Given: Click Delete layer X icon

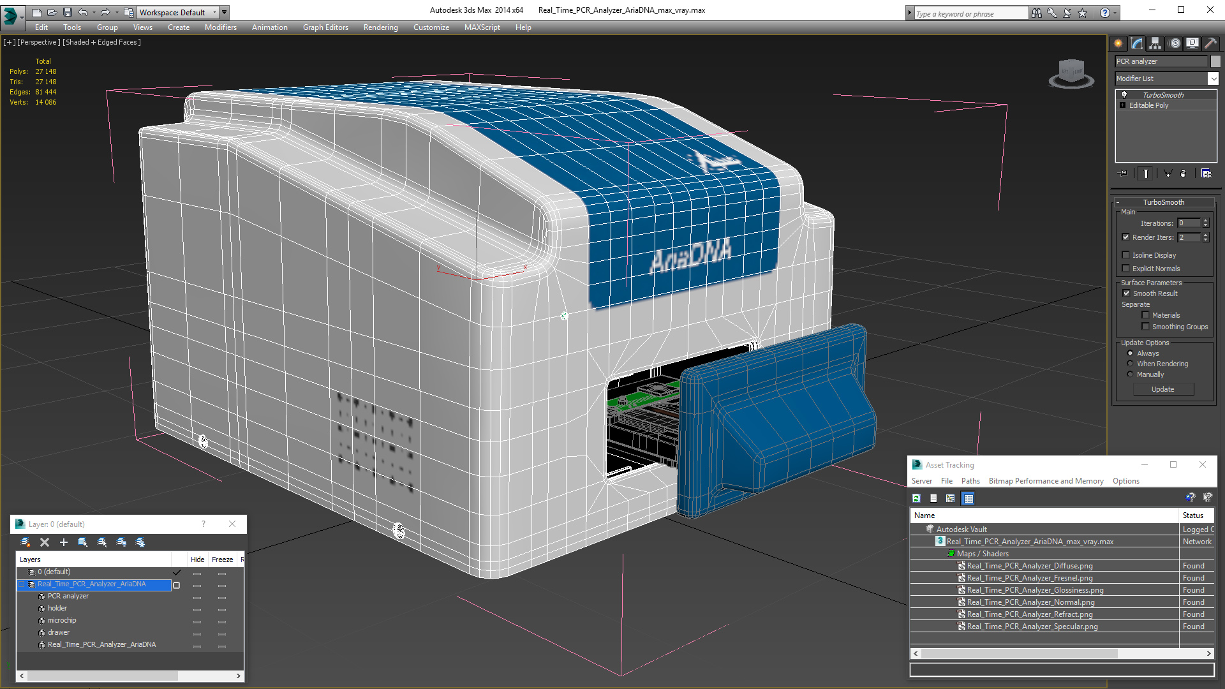Looking at the screenshot, I should [45, 542].
